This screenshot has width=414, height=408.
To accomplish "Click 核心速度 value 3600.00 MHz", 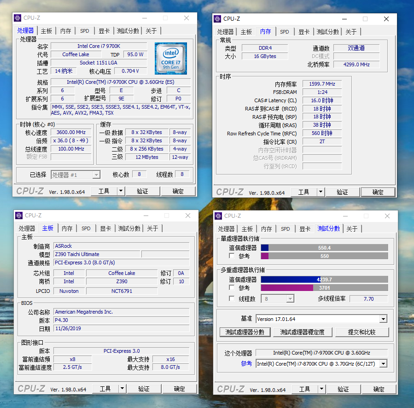I will (x=71, y=132).
